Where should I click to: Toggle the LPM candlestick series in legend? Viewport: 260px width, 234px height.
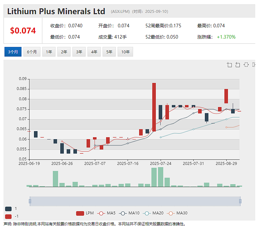[x=85, y=213]
